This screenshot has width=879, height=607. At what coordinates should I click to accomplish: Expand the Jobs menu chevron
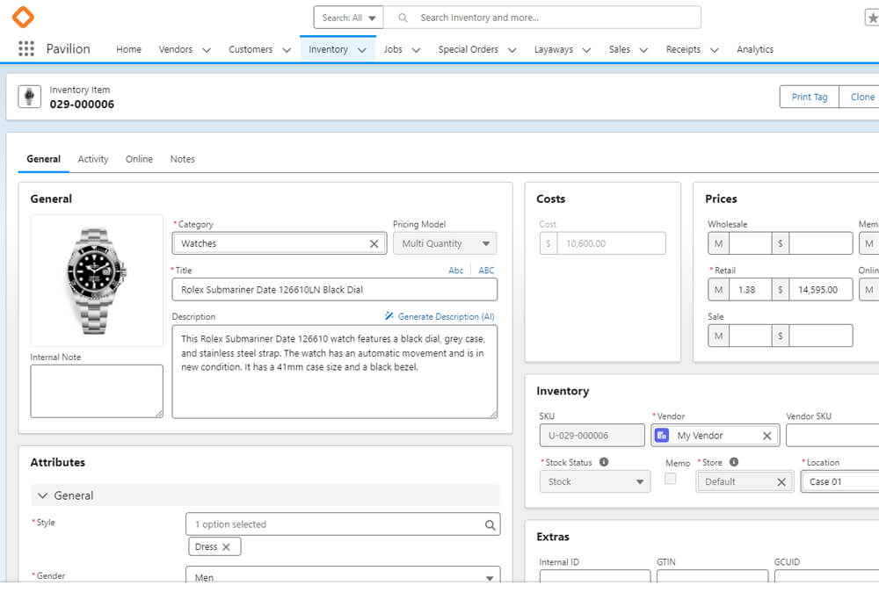(416, 50)
